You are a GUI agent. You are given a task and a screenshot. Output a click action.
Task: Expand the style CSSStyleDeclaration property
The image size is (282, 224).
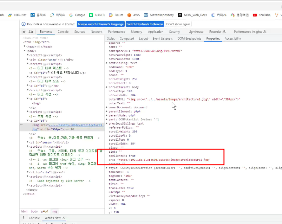point(107,168)
